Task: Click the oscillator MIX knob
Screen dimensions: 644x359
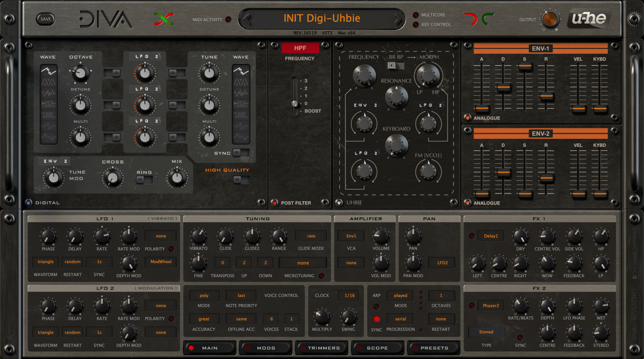Action: (x=177, y=178)
